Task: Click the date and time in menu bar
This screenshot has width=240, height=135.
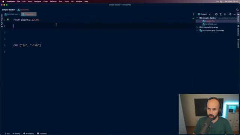Action: point(231,1)
